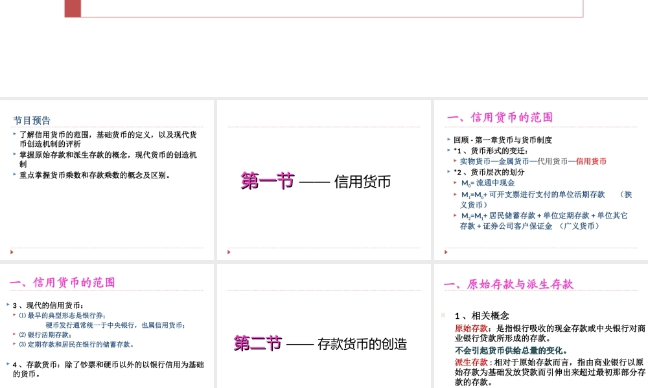The image size is (648, 388).
Task: Click the bullet arrow before 3、现代的信用货币
Action: (x=8, y=303)
